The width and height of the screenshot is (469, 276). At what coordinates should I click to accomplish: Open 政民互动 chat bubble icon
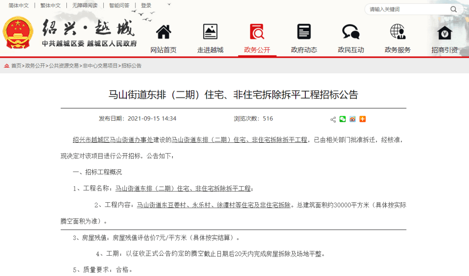tap(350, 31)
